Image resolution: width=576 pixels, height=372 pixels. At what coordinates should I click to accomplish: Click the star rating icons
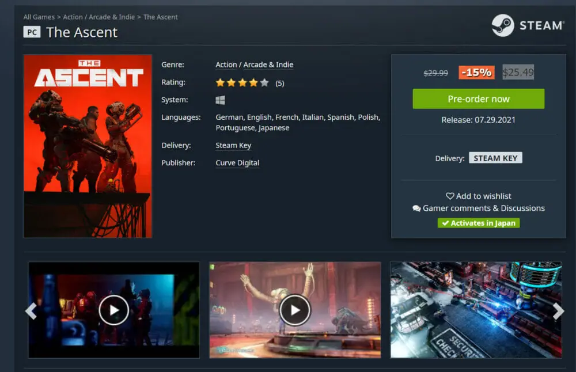pyautogui.click(x=242, y=83)
